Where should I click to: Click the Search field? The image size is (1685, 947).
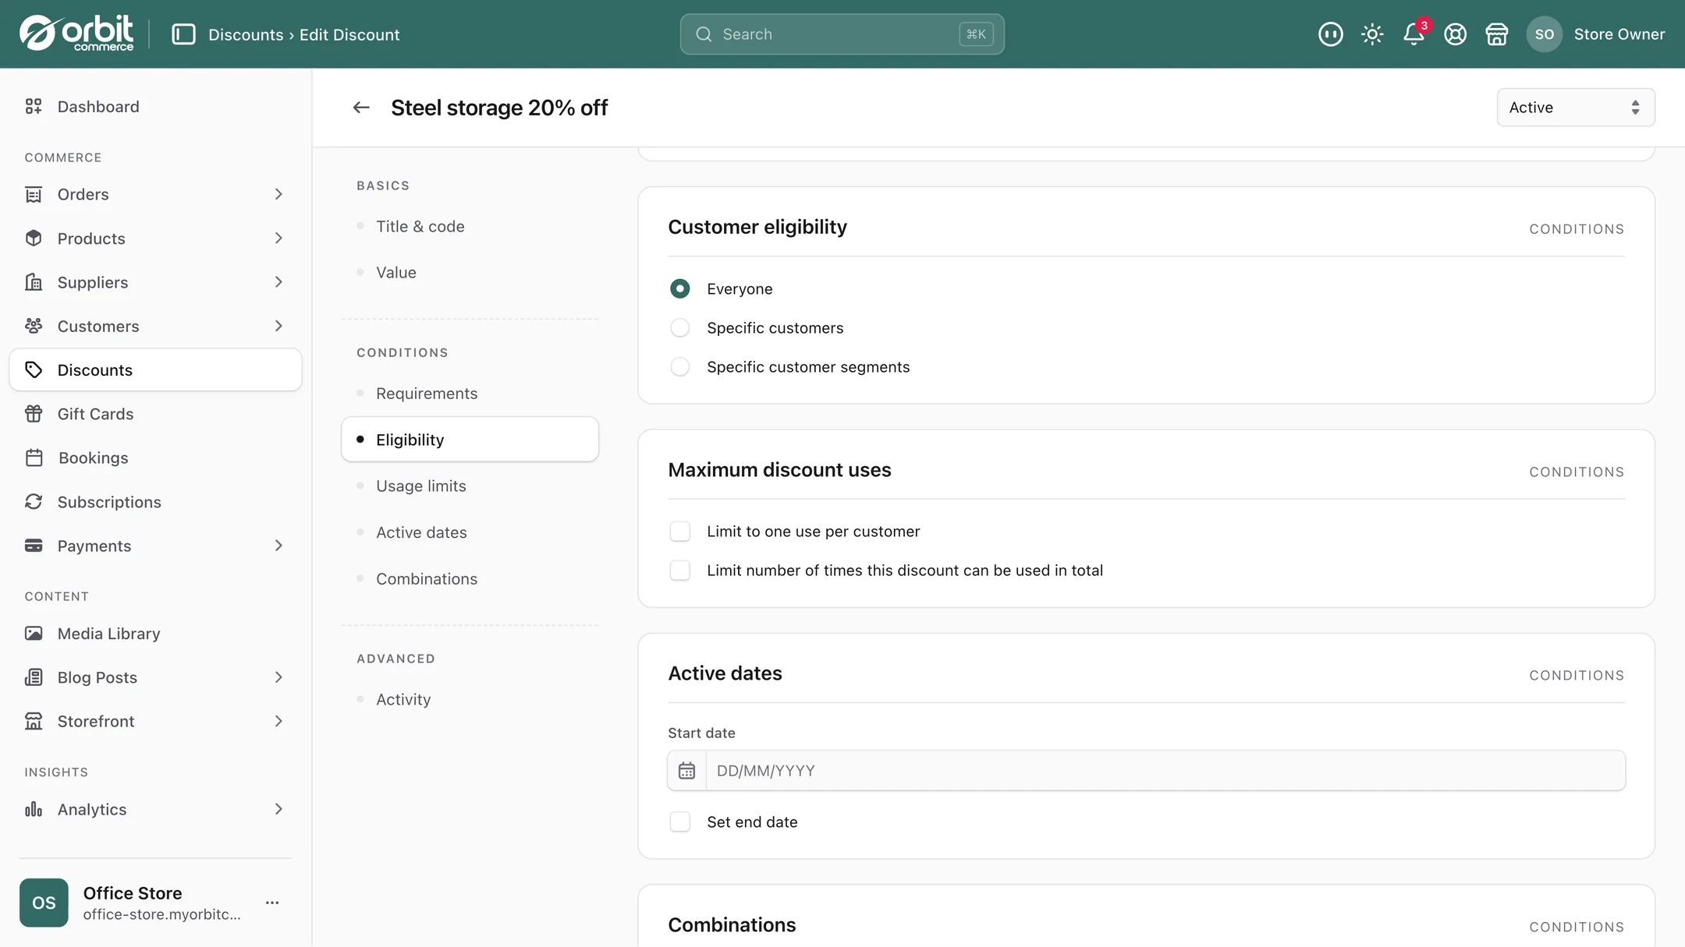tap(842, 34)
